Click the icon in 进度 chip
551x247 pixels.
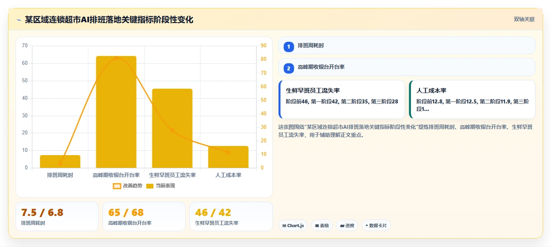click(342, 226)
